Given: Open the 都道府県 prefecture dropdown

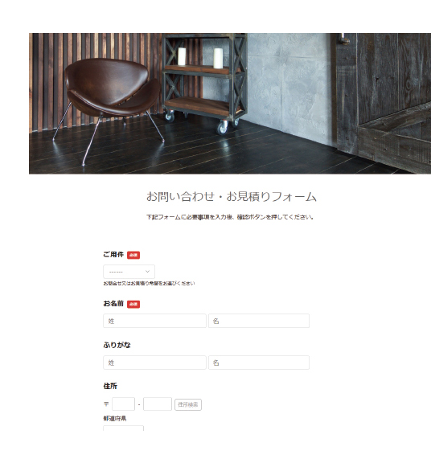Looking at the screenshot, I should click(x=123, y=428).
